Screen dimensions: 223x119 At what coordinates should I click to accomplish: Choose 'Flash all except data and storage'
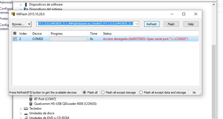(163, 92)
